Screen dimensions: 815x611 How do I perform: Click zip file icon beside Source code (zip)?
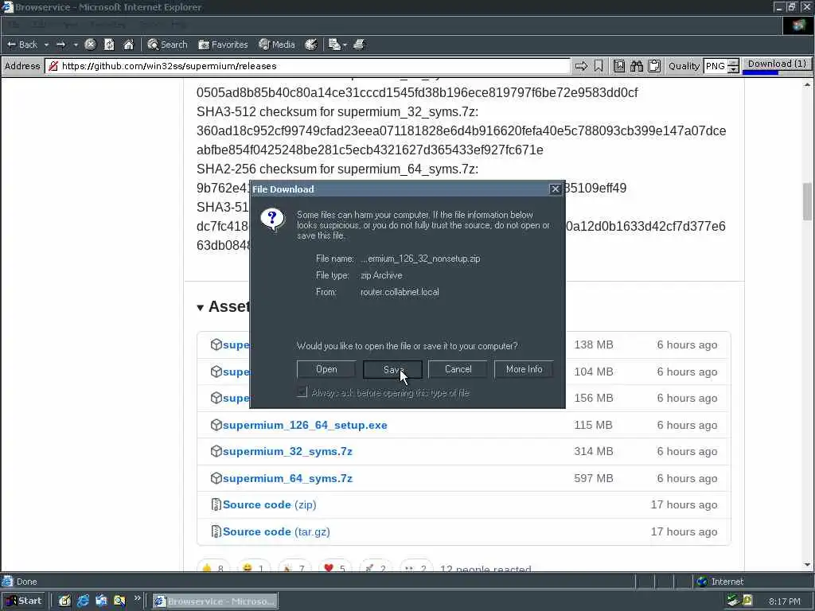tap(216, 504)
